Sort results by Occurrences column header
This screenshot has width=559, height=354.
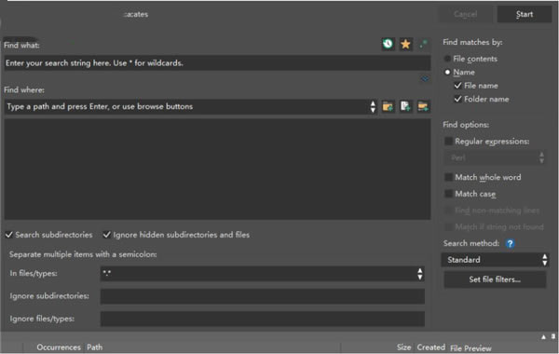[x=59, y=347]
